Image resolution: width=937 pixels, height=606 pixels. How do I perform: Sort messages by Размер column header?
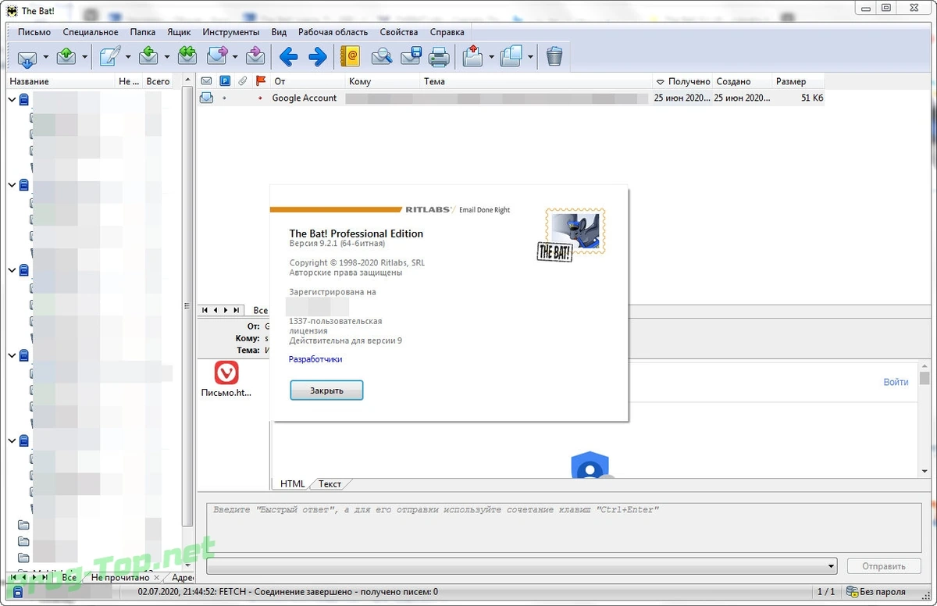(798, 81)
